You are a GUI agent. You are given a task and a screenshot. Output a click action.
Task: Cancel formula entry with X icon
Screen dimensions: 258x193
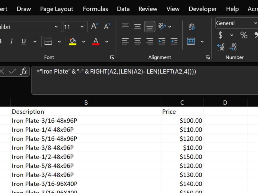coord(2,71)
